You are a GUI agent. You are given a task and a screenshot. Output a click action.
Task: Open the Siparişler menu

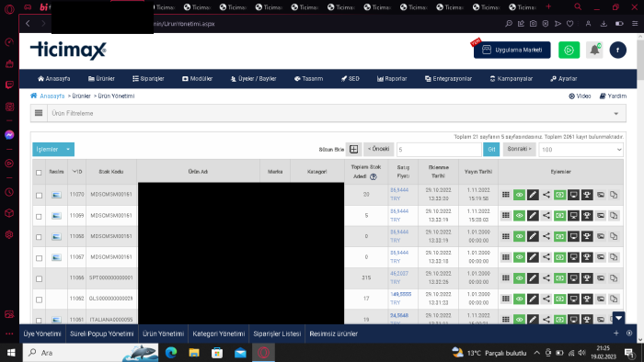coord(148,79)
